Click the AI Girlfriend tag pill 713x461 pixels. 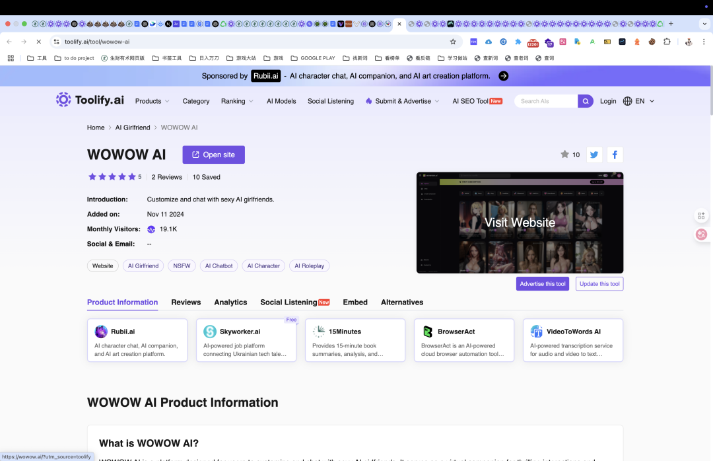[143, 266]
